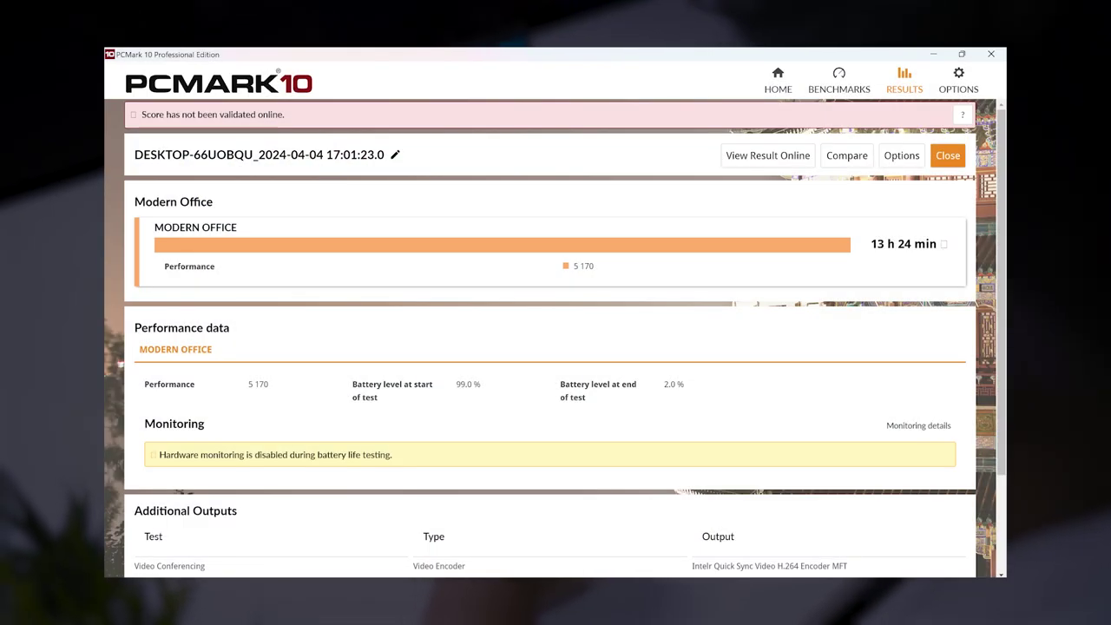
Task: Click the Results bar chart icon
Action: pyautogui.click(x=904, y=74)
